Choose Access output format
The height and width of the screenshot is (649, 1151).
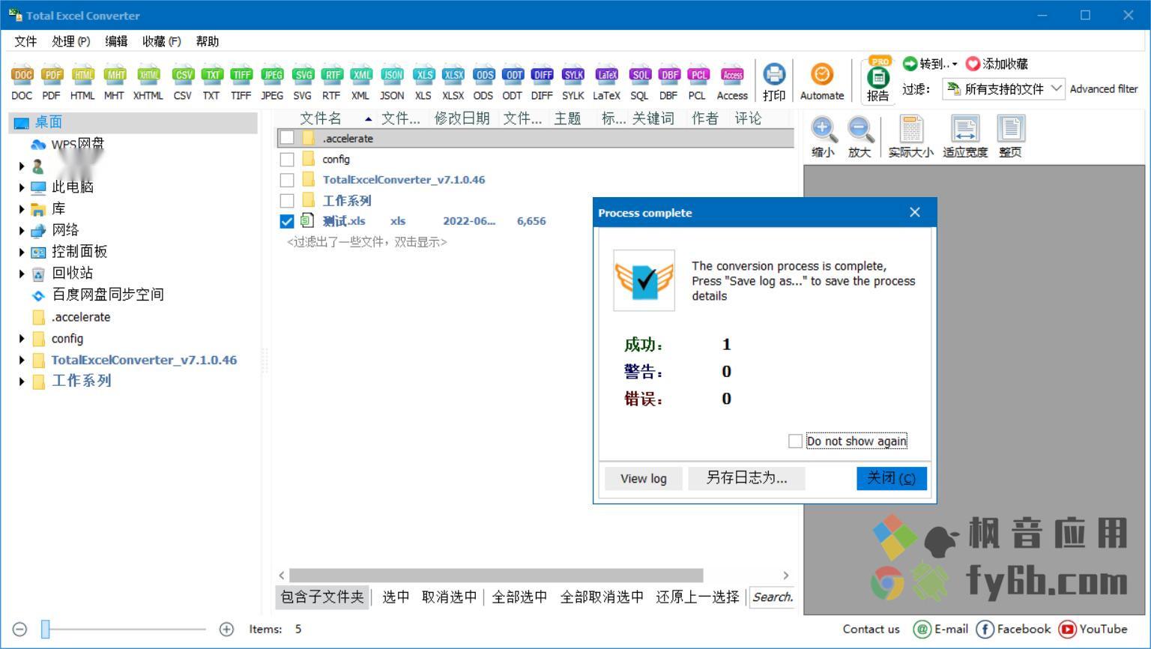732,82
